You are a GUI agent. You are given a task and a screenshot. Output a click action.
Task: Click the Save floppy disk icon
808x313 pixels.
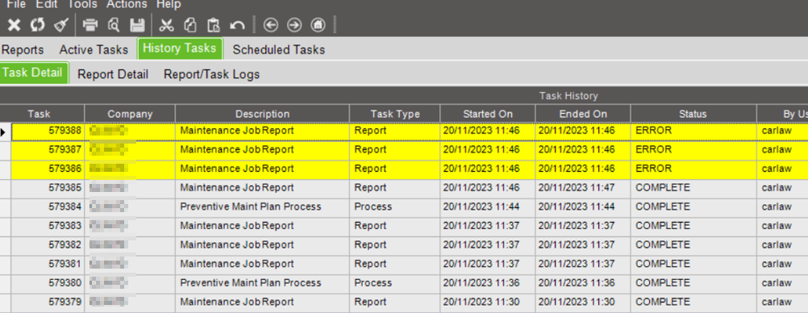[x=137, y=25]
